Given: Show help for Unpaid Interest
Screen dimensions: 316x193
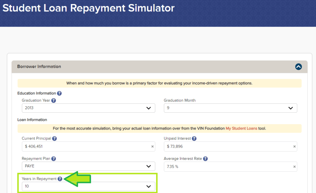Looking at the screenshot, I should [194, 139].
